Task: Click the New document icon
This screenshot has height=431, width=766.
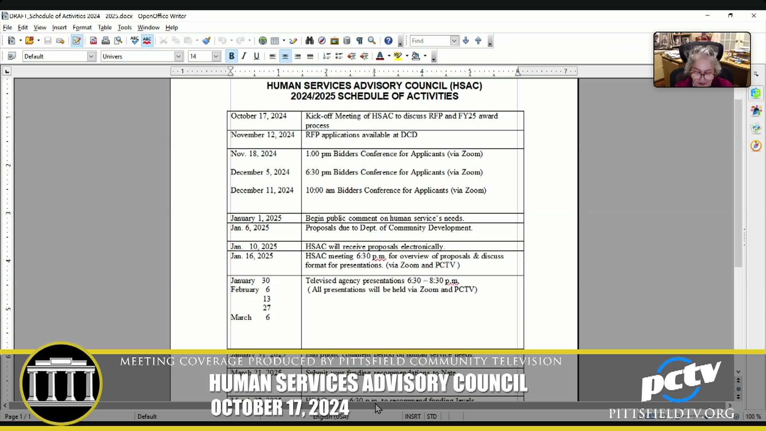Action: point(11,41)
